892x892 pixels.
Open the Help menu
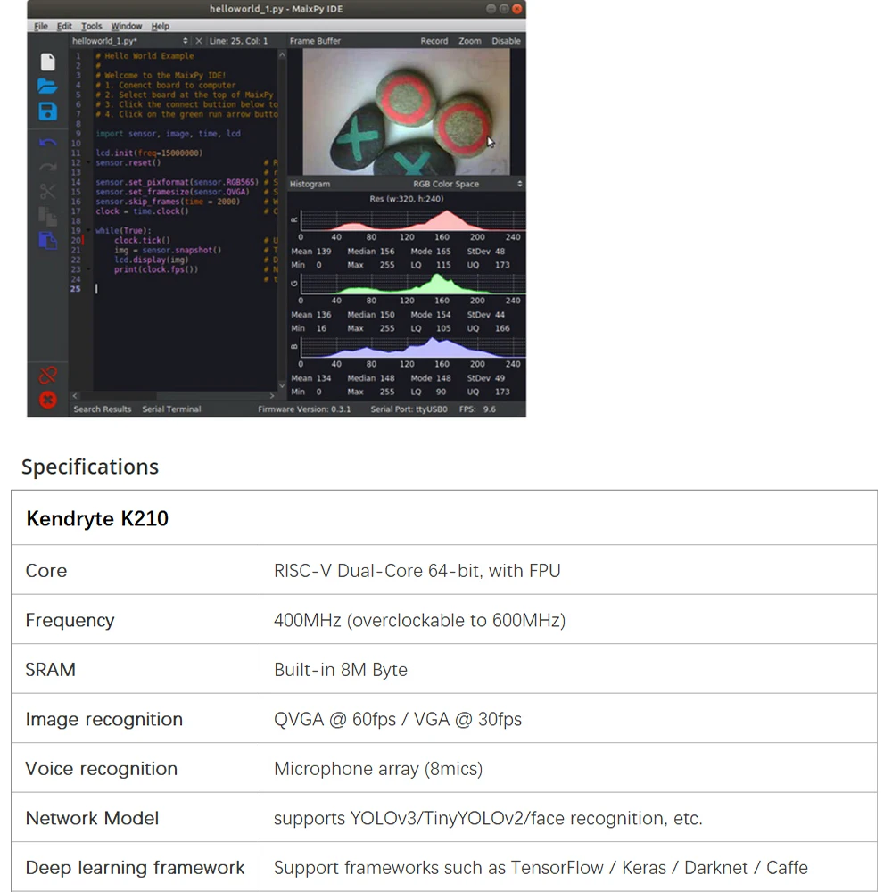[160, 26]
